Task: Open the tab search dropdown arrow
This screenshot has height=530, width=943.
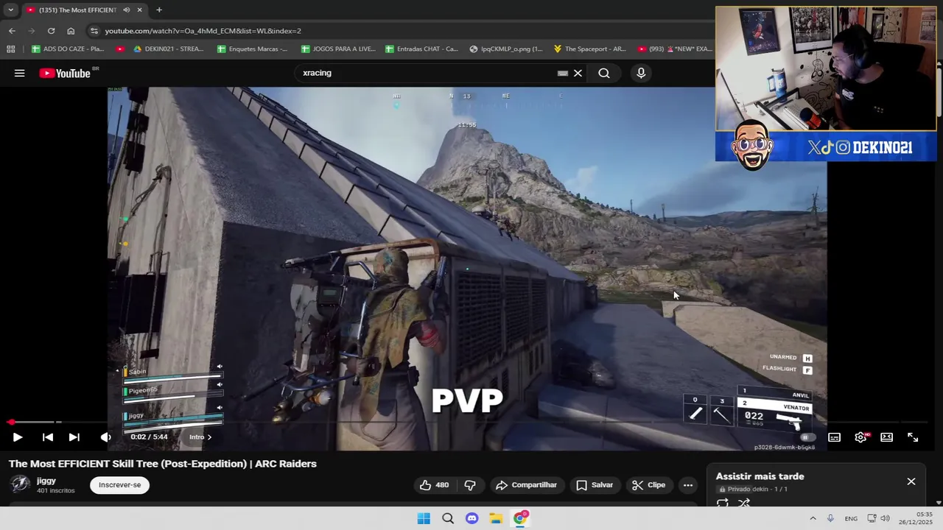Action: point(10,10)
